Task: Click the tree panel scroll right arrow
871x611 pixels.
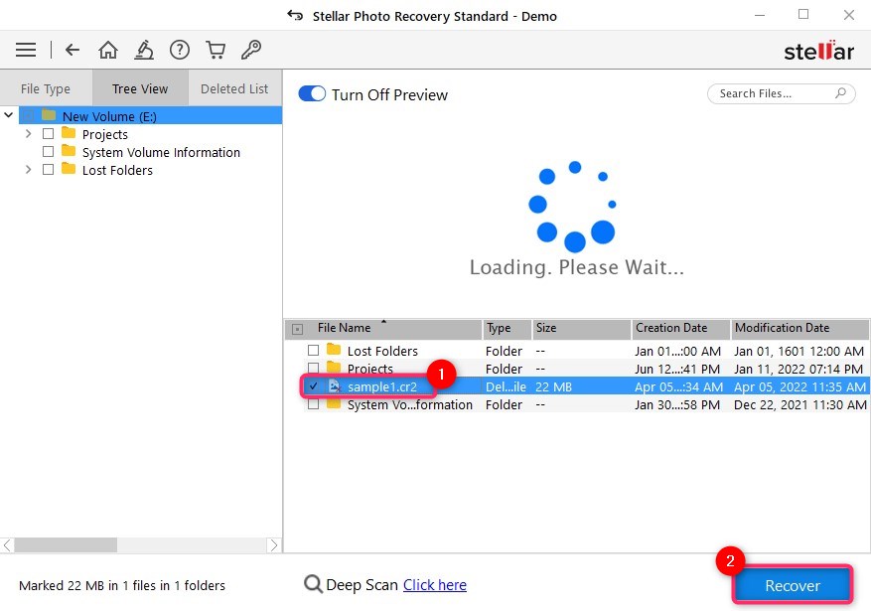Action: (274, 544)
